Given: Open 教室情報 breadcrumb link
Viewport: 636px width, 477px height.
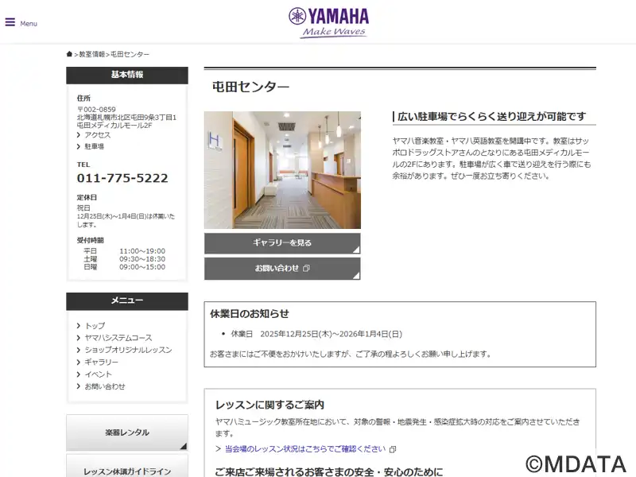Looking at the screenshot, I should 92,54.
